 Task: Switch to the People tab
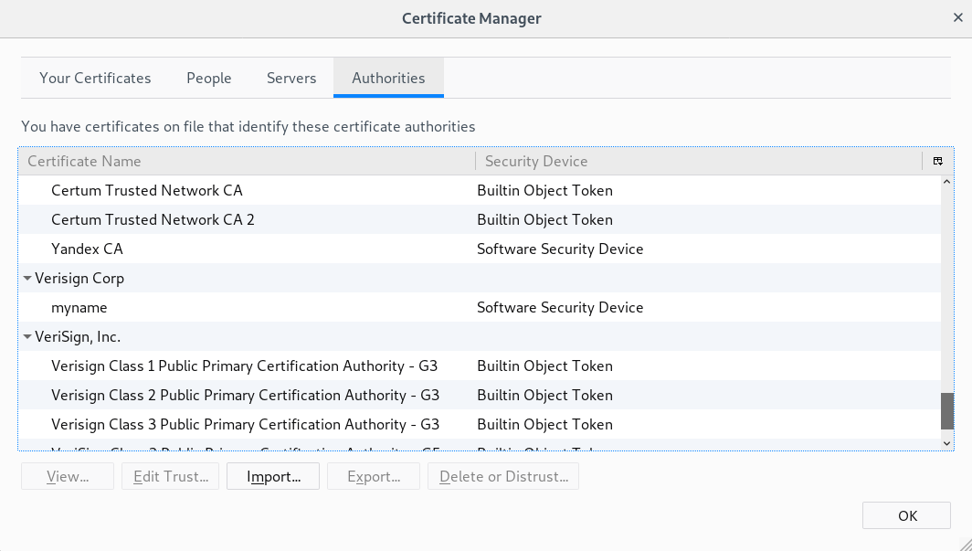tap(209, 78)
